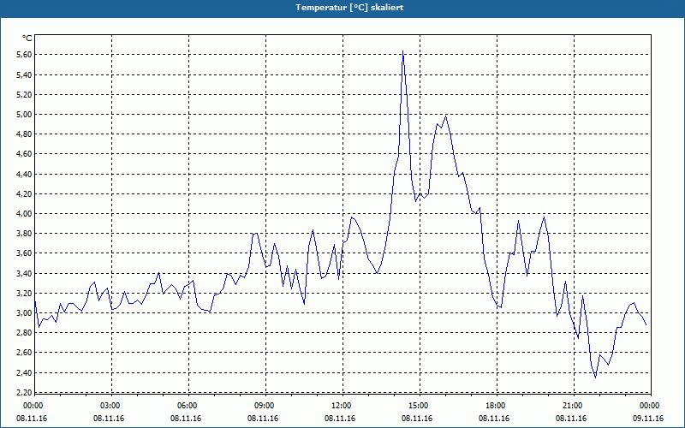Click the 12:00 time label
This screenshot has height=428, width=685.
tap(341, 406)
